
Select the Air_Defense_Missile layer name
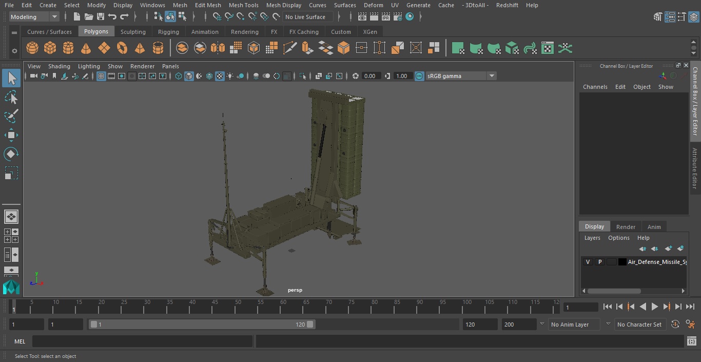657,262
